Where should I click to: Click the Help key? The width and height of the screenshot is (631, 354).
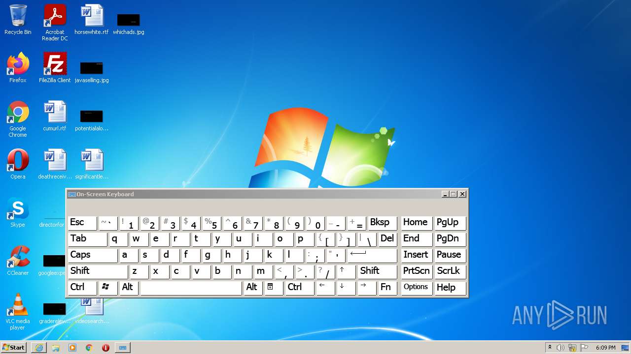point(451,288)
